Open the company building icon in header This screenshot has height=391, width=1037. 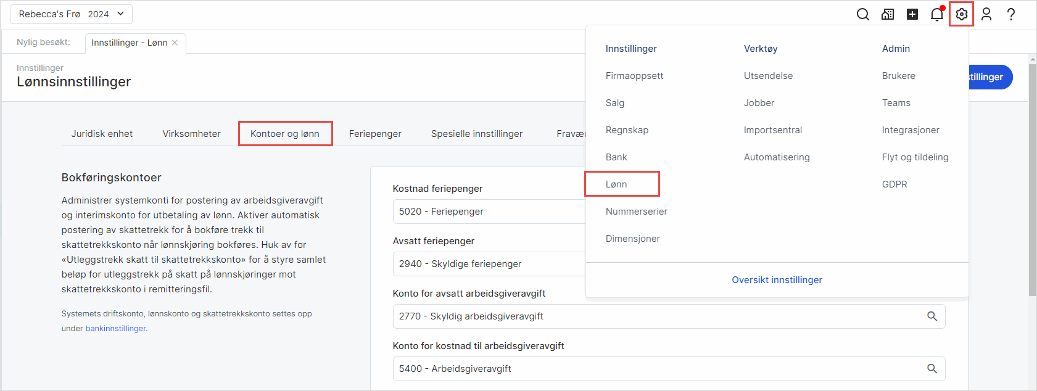888,14
